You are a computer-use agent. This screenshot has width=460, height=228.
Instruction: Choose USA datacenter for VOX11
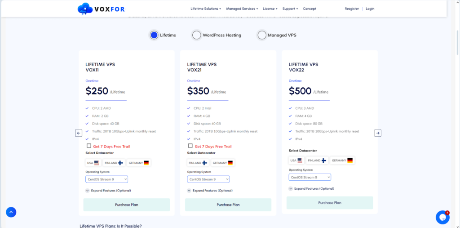click(93, 163)
